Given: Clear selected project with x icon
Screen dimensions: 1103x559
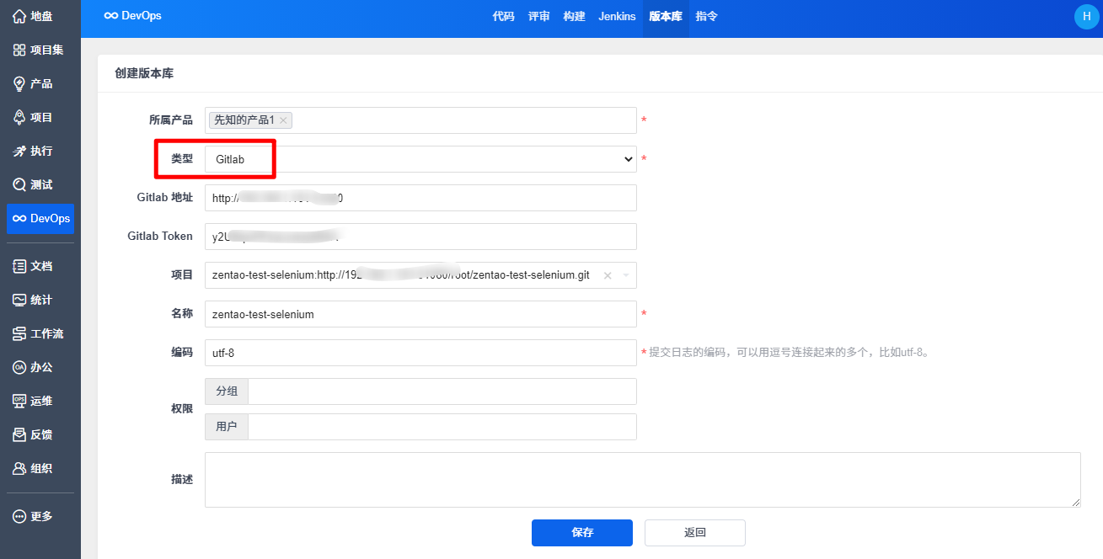Looking at the screenshot, I should coord(608,275).
